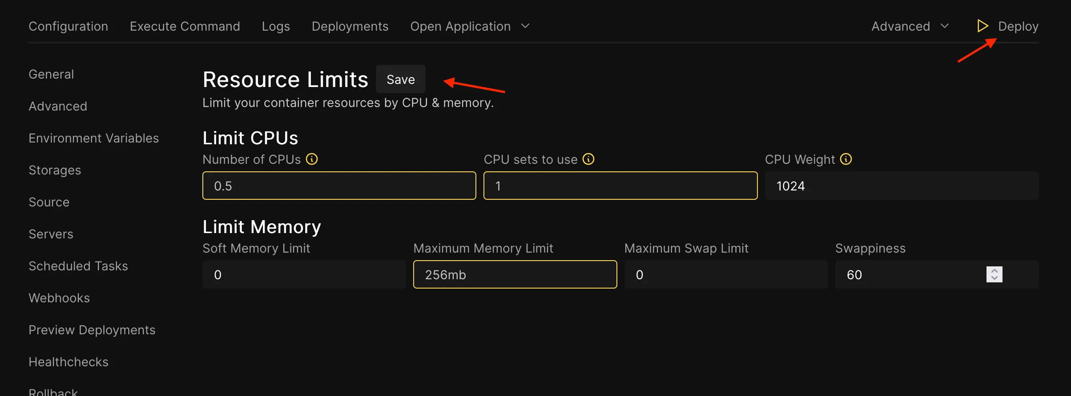Go to Storages section
The height and width of the screenshot is (396, 1071).
pos(55,170)
